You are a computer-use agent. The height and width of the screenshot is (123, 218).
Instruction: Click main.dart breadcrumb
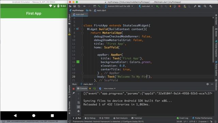(x=100, y=11)
